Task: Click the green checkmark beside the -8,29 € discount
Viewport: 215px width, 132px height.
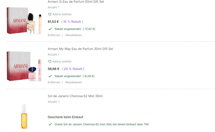Action: (50, 76)
